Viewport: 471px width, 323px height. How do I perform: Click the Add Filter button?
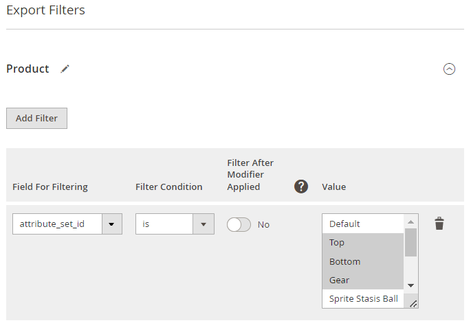36,119
